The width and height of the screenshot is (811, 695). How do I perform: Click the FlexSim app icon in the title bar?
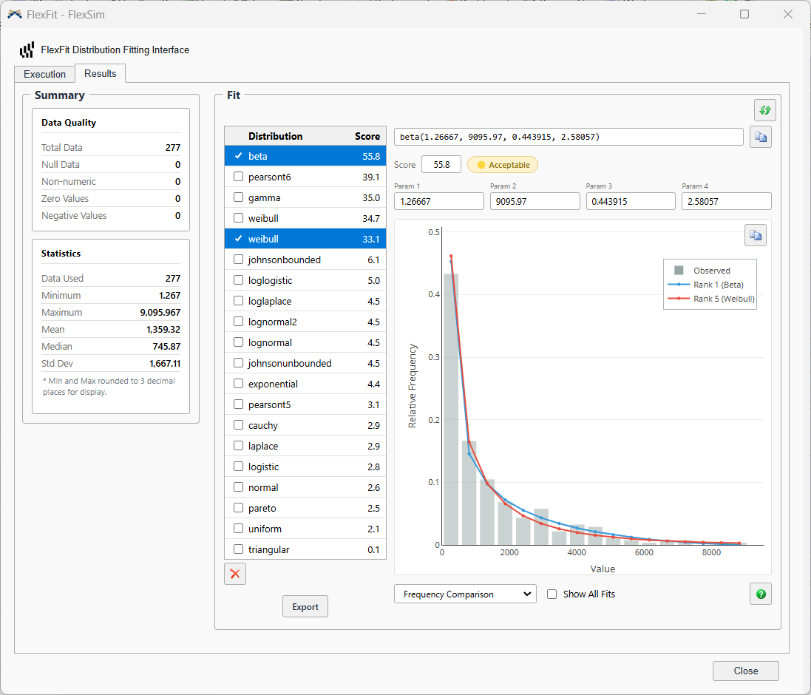click(x=15, y=15)
